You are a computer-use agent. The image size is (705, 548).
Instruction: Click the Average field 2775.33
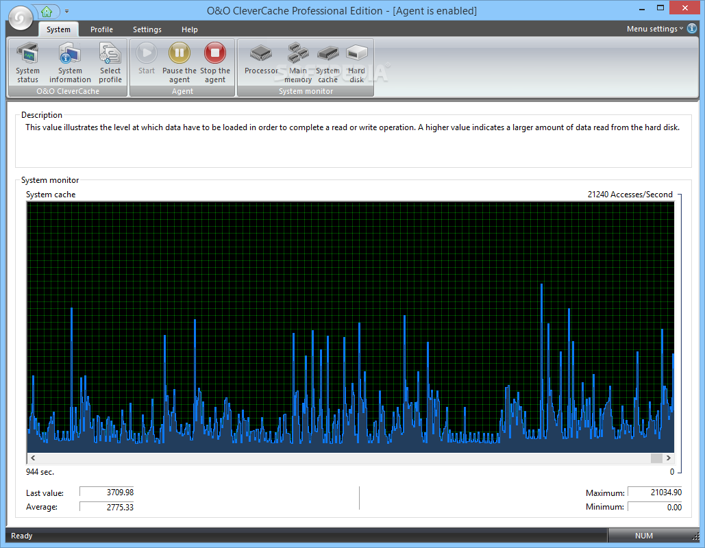pos(107,507)
